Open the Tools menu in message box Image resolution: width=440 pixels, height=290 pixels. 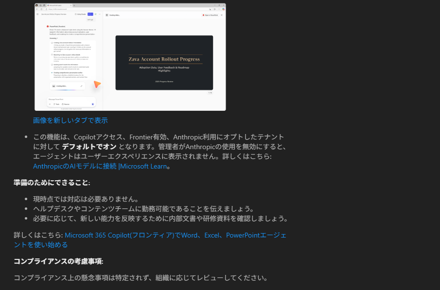point(56,104)
